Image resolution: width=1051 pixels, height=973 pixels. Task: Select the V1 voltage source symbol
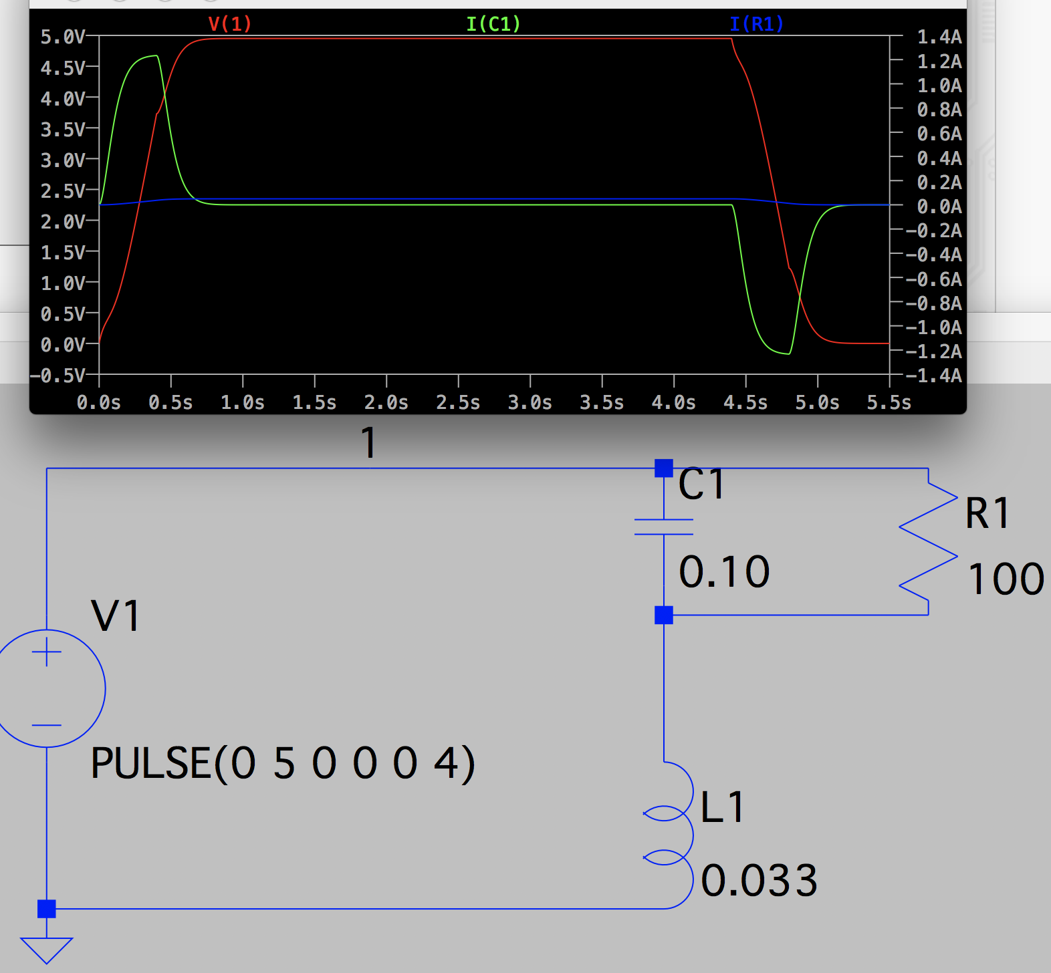click(x=47, y=688)
